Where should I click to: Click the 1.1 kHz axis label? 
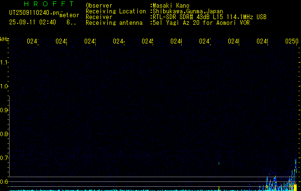[x=4, y=62]
